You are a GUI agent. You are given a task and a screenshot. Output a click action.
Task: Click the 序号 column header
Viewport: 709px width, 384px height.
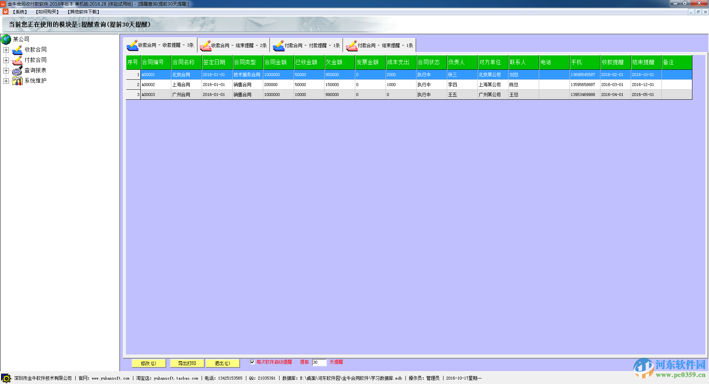click(x=133, y=62)
